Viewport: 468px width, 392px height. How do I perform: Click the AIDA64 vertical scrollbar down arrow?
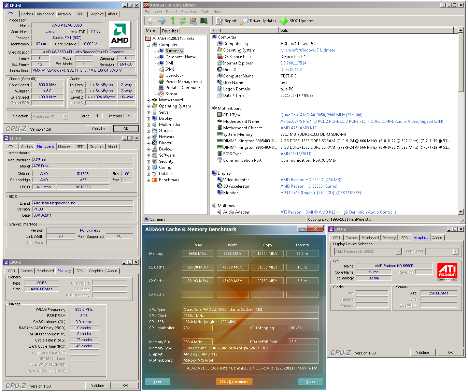coord(460,212)
